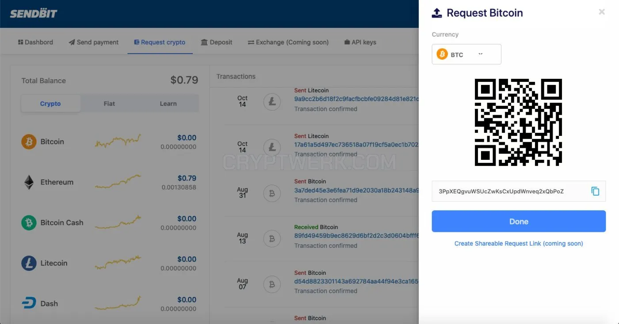Image resolution: width=619 pixels, height=324 pixels.
Task: Click the Total Balance label
Action: pos(44,81)
